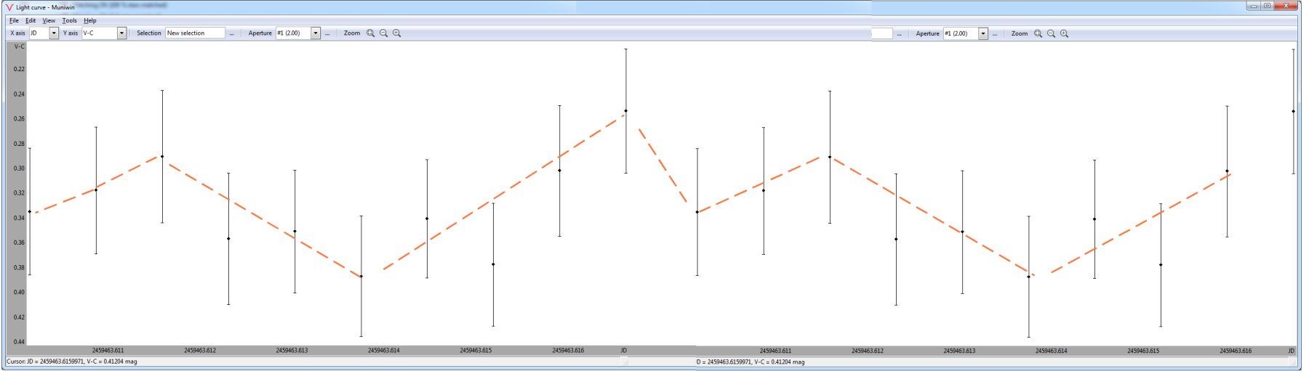Click the zoom-to-fit magnifier in the left toolbar
Image resolution: width=1309 pixels, height=371 pixels.
pyautogui.click(x=370, y=33)
